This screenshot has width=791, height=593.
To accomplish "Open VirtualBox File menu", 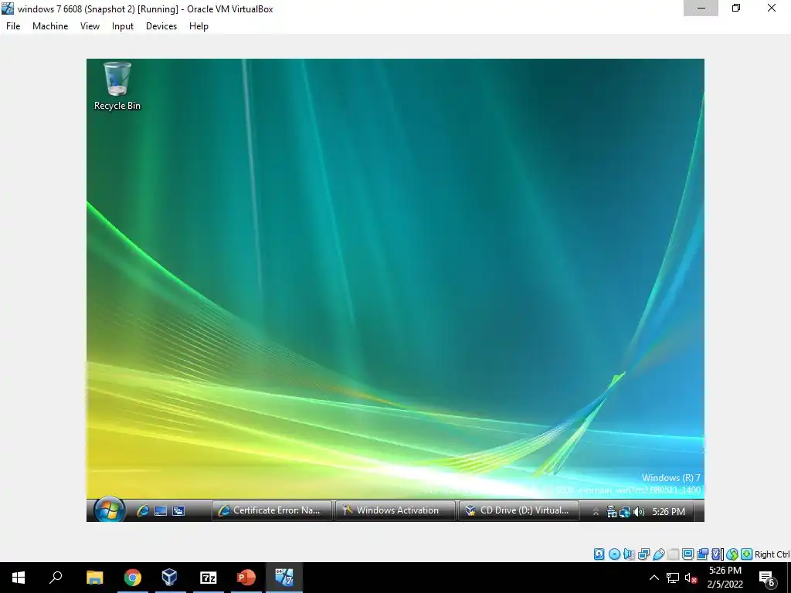I will point(13,26).
